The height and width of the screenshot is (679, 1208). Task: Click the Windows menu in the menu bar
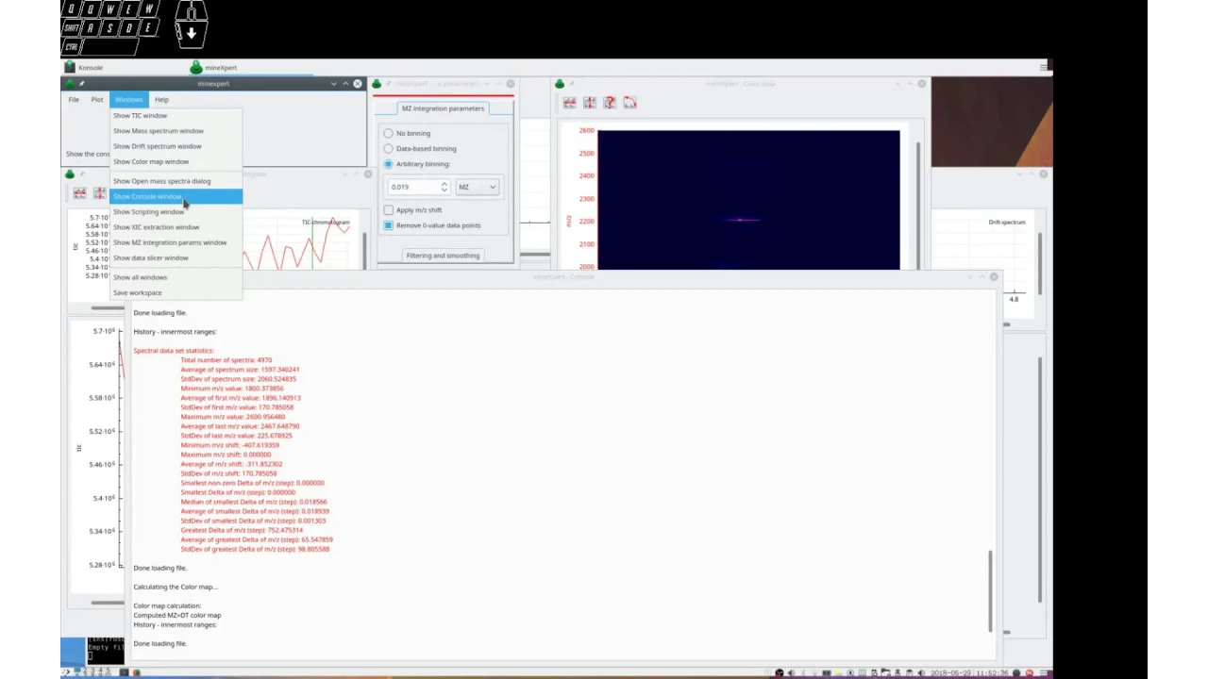pos(128,100)
